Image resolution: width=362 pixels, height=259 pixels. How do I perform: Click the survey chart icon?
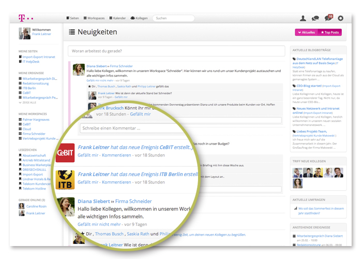pyautogui.click(x=295, y=208)
